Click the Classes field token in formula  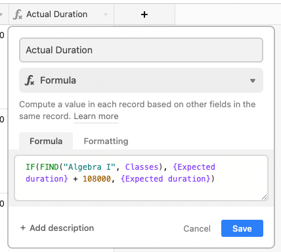tap(142, 167)
